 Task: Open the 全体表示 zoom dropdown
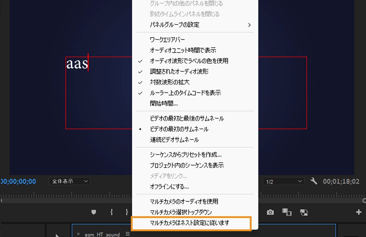coord(69,181)
